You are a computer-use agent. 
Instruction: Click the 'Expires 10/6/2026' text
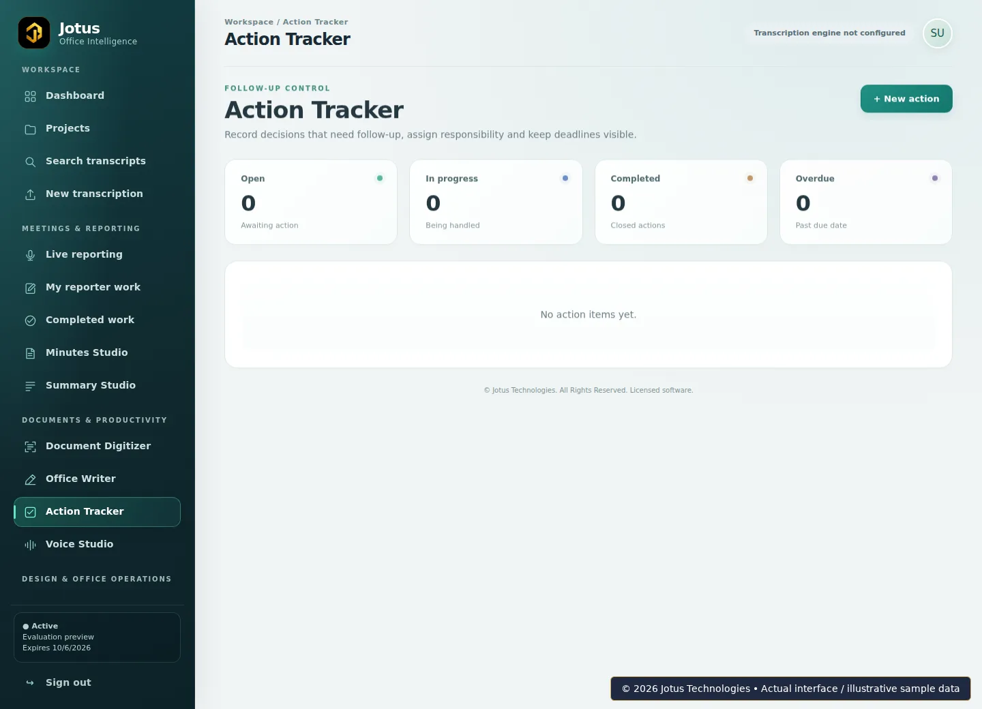(57, 648)
